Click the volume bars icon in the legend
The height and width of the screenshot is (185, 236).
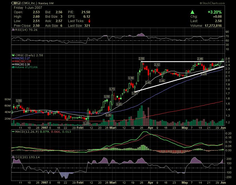pos(13,67)
